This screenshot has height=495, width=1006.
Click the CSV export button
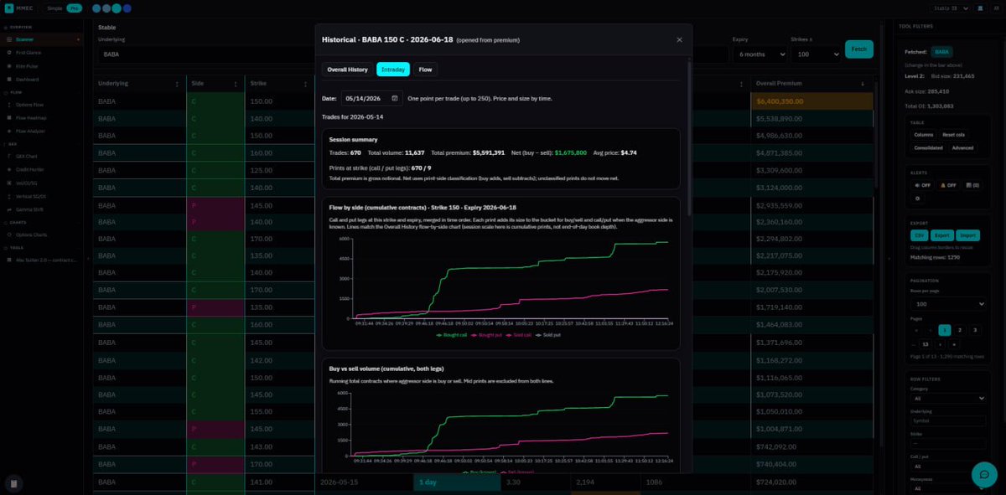pos(919,235)
